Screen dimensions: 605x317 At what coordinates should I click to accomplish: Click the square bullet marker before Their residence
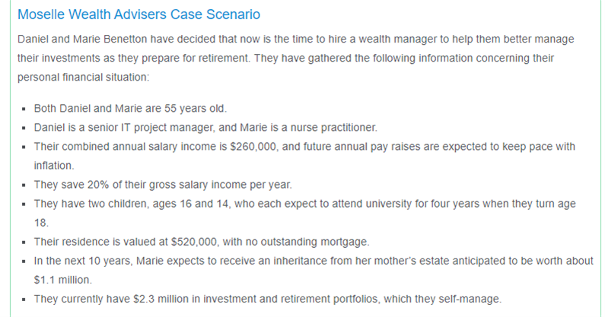point(25,243)
